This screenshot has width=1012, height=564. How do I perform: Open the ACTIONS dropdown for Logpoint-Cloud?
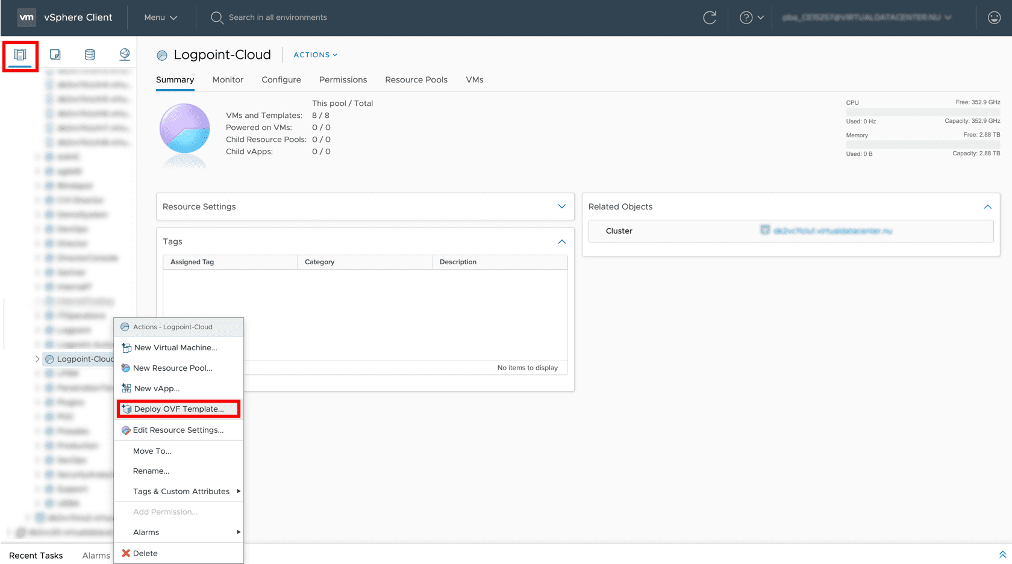point(315,55)
